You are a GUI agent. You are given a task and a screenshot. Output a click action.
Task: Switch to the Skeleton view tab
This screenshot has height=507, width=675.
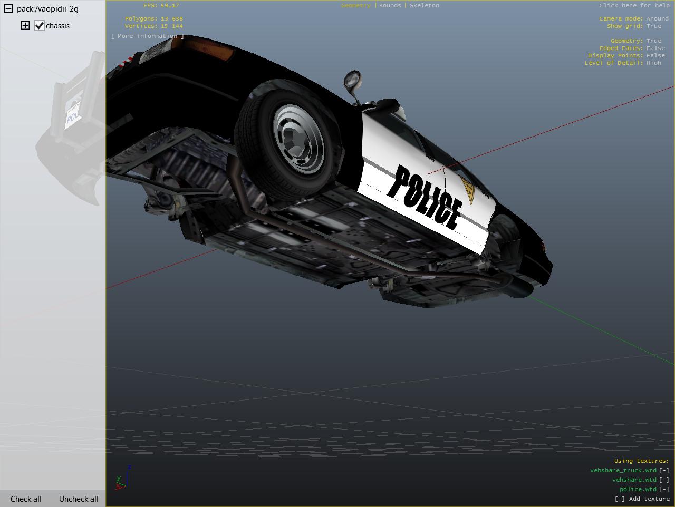tap(424, 5)
